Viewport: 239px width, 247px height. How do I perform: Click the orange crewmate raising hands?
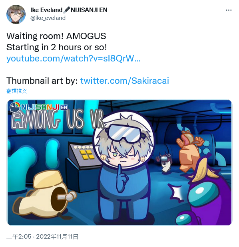(x=189, y=151)
